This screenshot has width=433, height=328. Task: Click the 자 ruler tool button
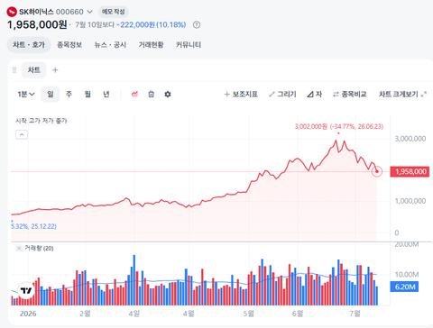pyautogui.click(x=315, y=95)
